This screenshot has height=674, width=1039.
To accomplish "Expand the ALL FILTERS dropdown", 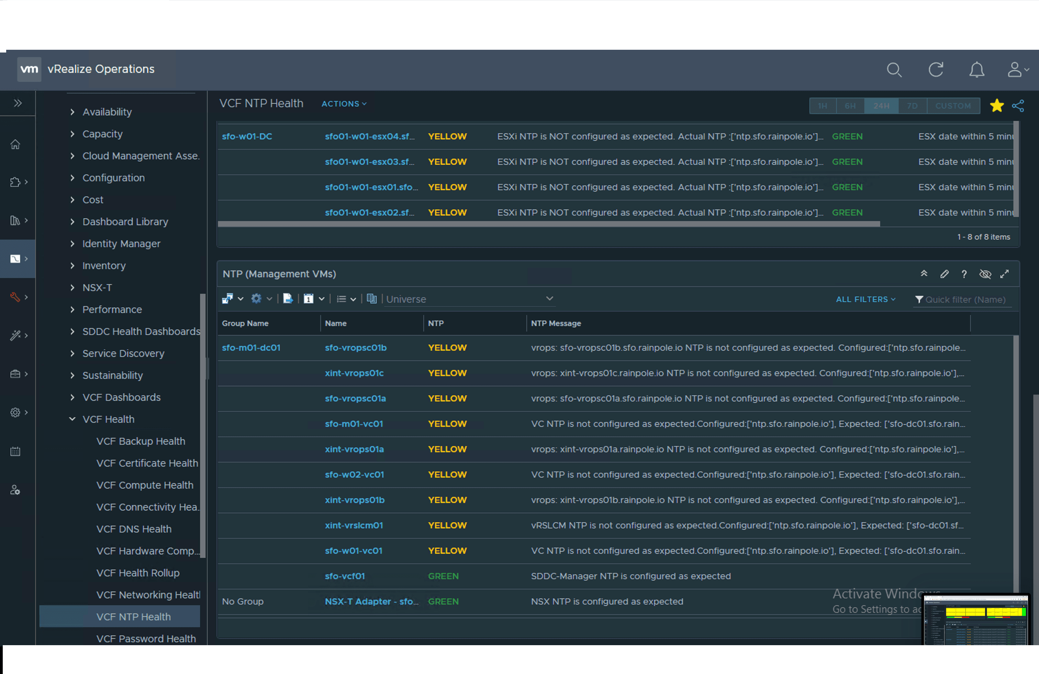I will 865,299.
